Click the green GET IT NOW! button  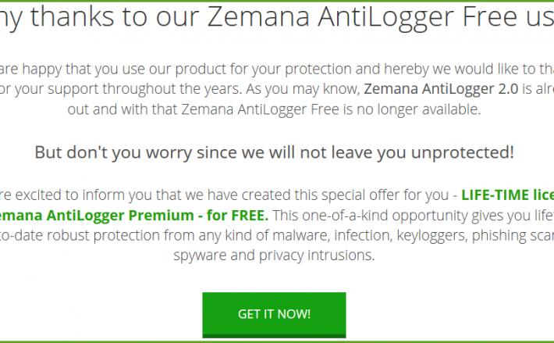274,315
